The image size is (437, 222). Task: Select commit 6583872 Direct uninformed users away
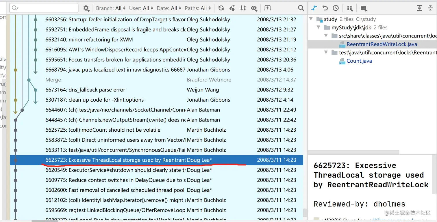click(x=156, y=140)
